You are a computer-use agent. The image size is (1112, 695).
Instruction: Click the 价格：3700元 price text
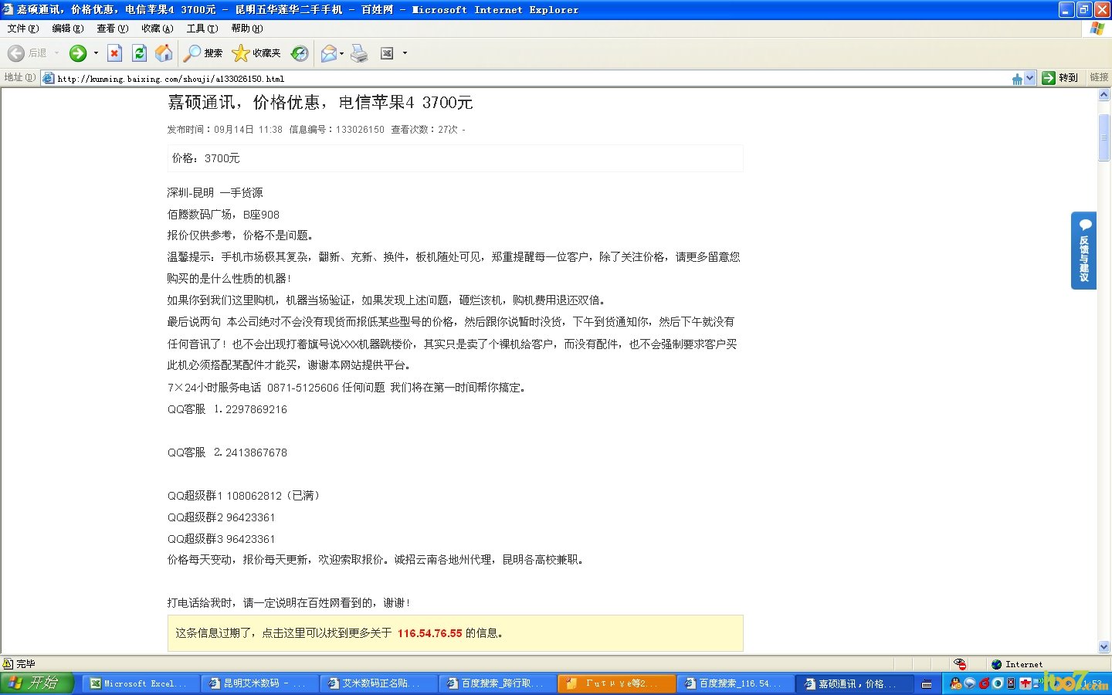pos(206,158)
